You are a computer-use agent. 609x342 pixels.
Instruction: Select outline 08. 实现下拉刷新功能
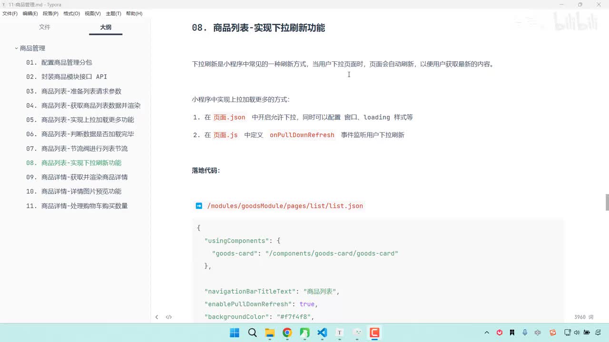pyautogui.click(x=74, y=162)
